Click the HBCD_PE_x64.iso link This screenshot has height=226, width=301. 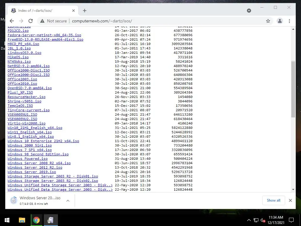[24, 44]
